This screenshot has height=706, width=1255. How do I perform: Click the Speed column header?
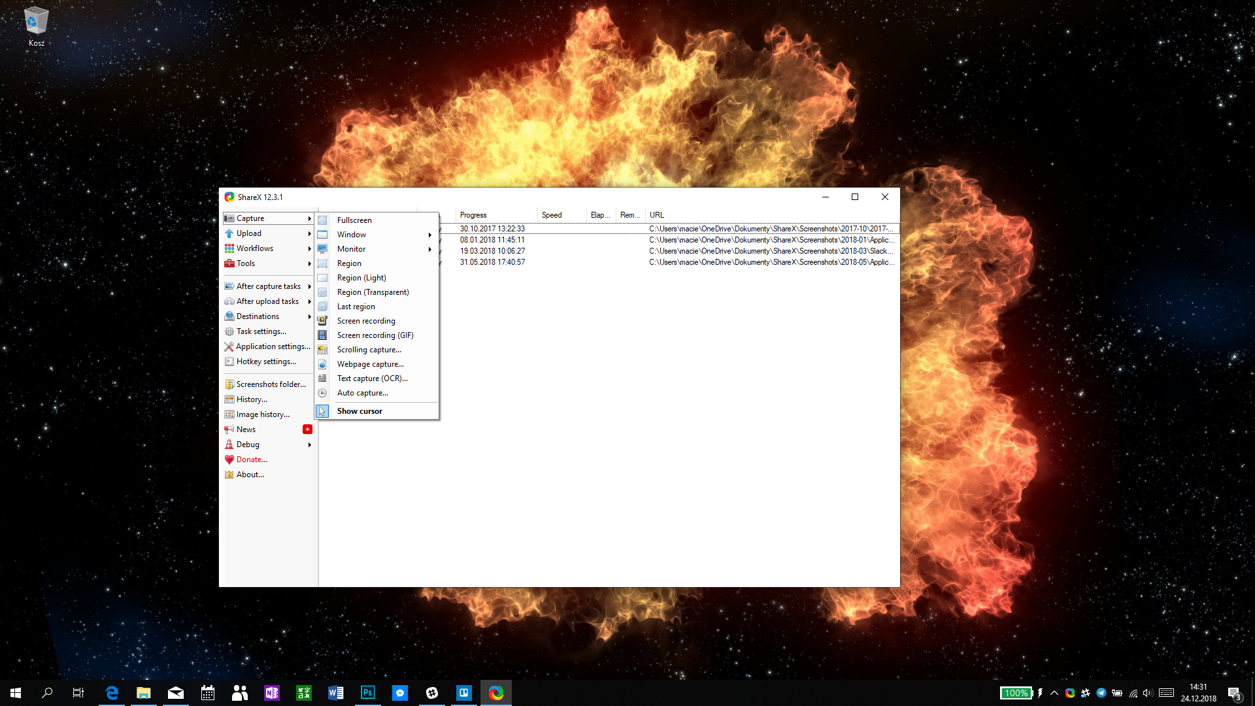point(561,215)
